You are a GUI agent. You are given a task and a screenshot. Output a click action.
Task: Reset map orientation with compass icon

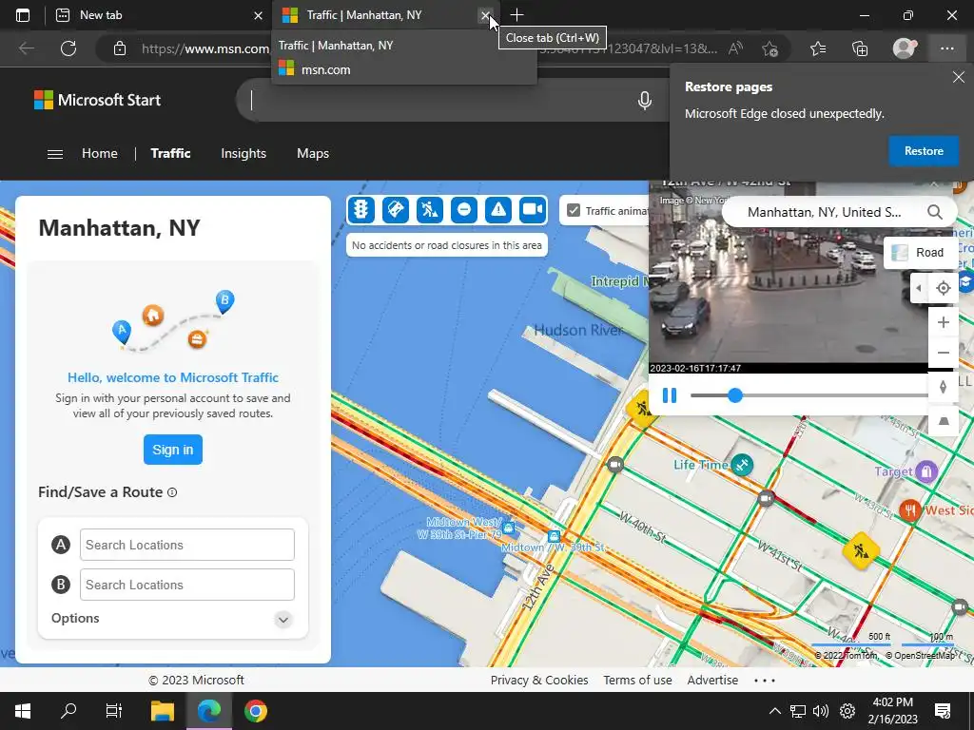pos(943,388)
